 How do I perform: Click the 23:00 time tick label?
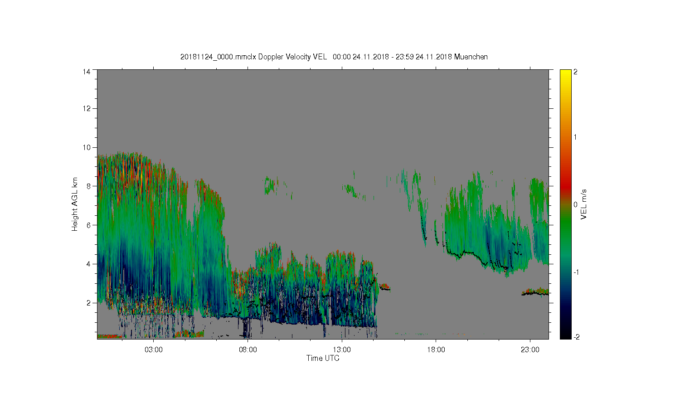pos(530,350)
